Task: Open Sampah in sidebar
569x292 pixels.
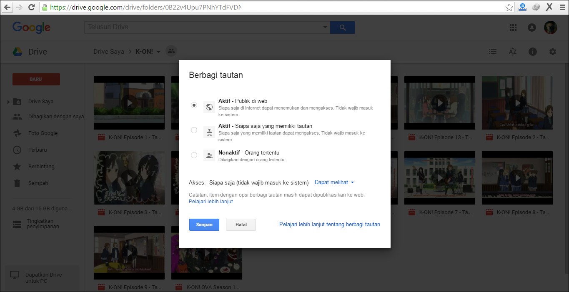Action: (38, 183)
